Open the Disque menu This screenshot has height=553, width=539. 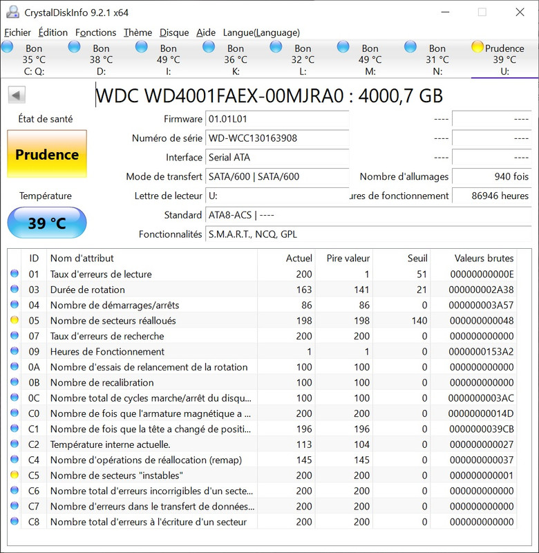(174, 32)
